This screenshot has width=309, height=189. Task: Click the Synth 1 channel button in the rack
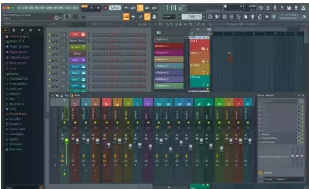78,80
